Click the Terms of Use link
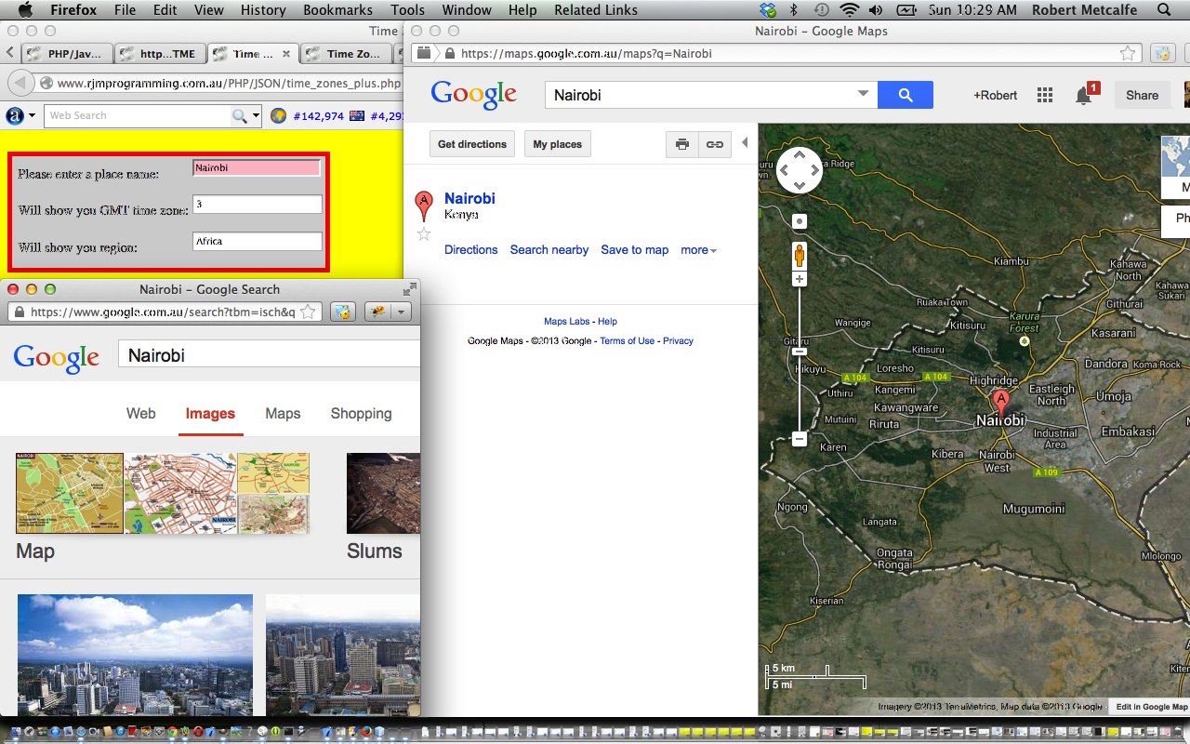 coord(627,341)
